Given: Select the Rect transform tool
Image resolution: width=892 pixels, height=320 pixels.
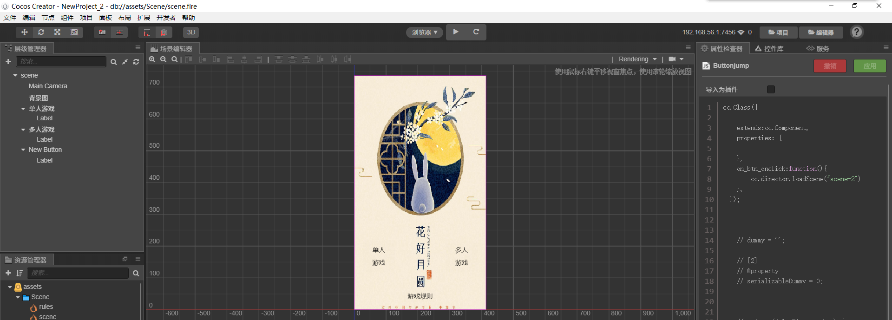Looking at the screenshot, I should point(74,32).
